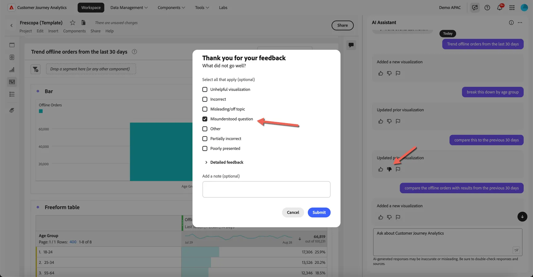Viewport: 533px width, 277px height.
Task: Click the Offline Orders teal legend swatch
Action: [41, 111]
